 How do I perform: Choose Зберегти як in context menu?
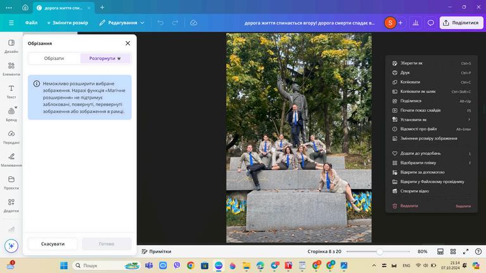pos(431,63)
